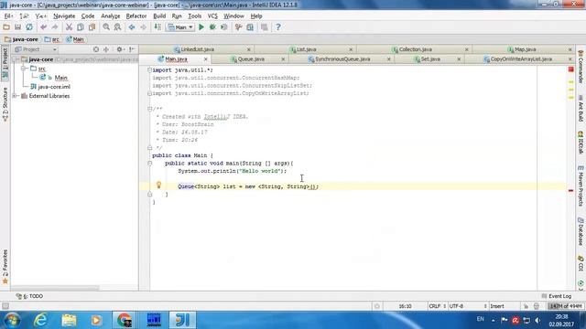The height and width of the screenshot is (329, 586).
Task: Click Run with Coverage icon
Action: tap(223, 27)
